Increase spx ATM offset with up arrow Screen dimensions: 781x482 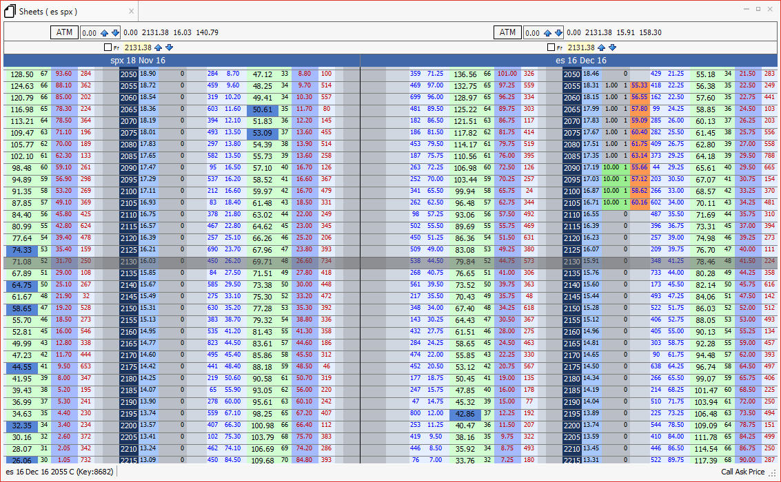pyautogui.click(x=105, y=33)
